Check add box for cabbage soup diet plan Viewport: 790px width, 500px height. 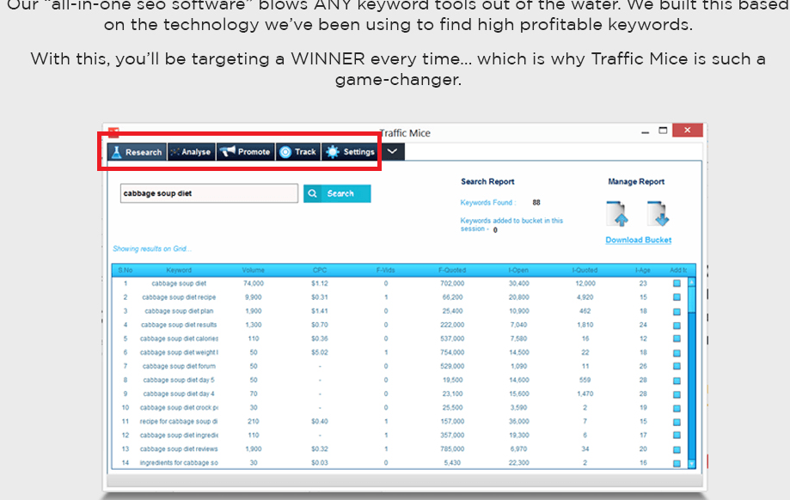tap(677, 311)
